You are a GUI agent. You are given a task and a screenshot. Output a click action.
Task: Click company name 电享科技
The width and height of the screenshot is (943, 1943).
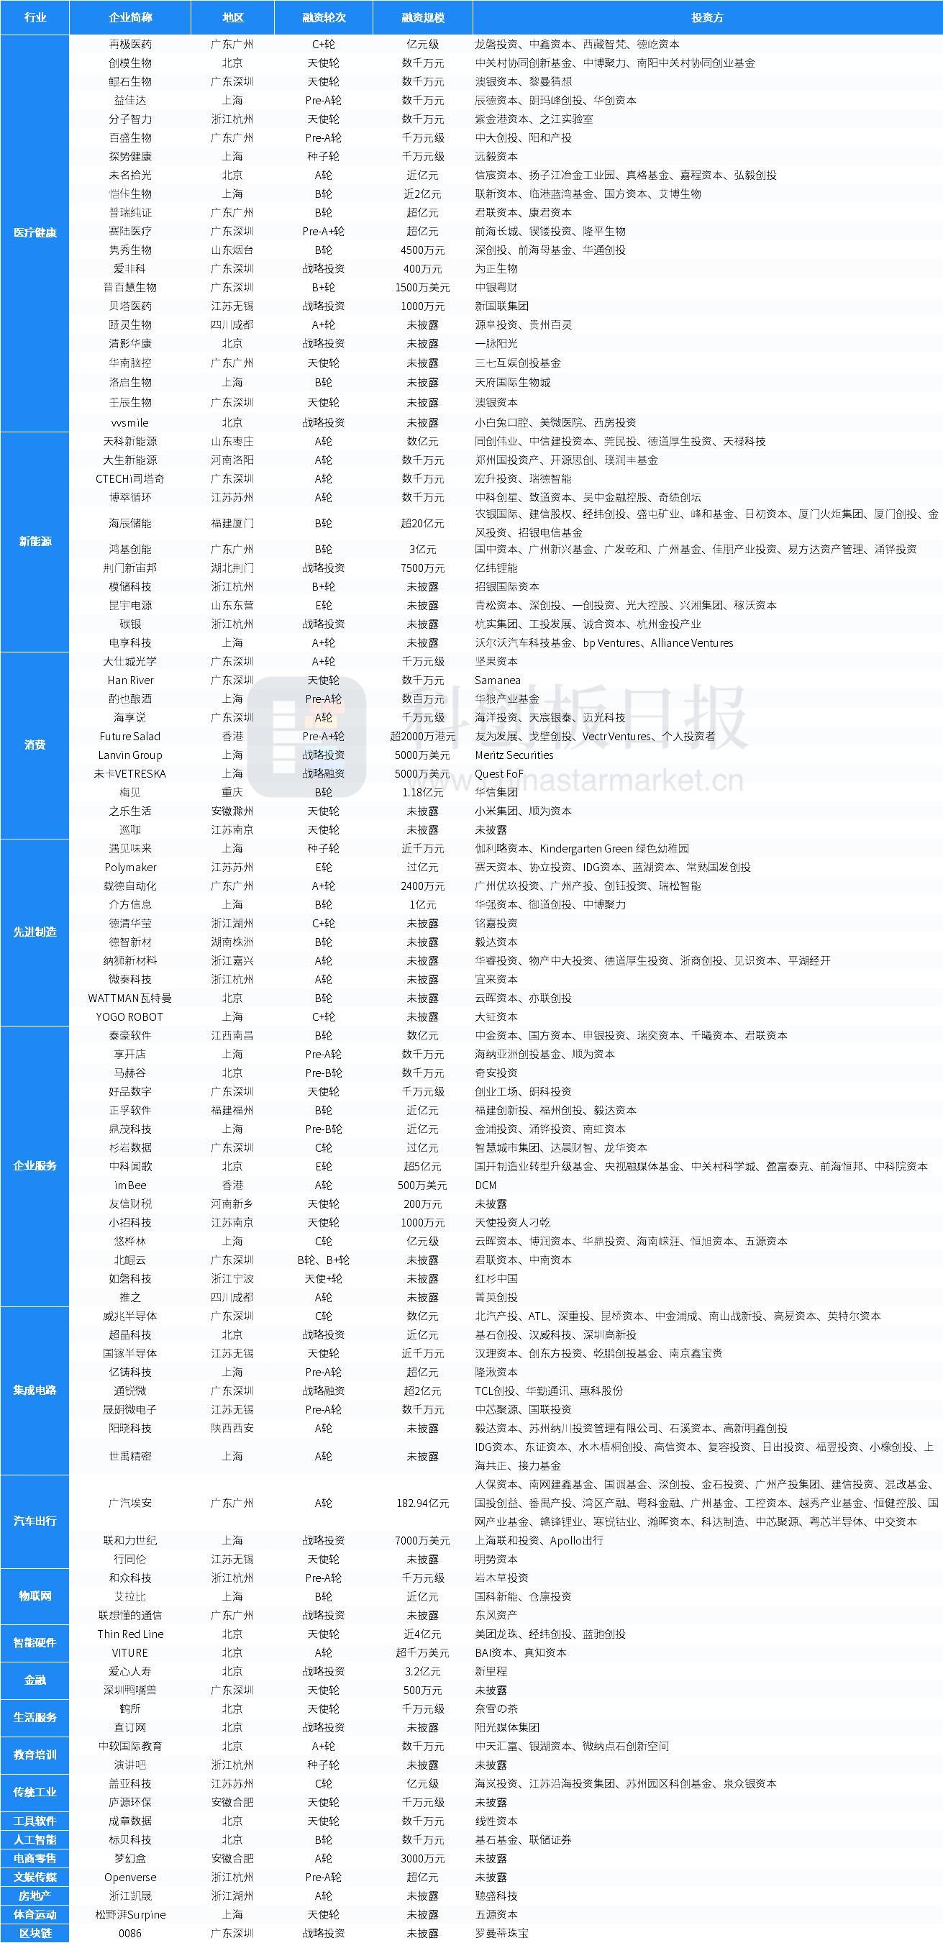click(x=129, y=642)
